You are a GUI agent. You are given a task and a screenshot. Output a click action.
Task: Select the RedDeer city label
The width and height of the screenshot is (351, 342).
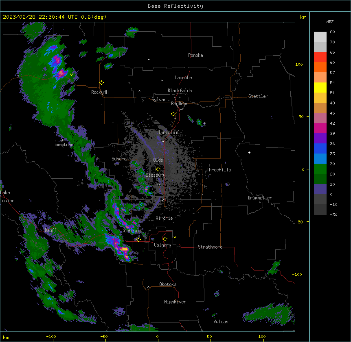pyautogui.click(x=179, y=104)
